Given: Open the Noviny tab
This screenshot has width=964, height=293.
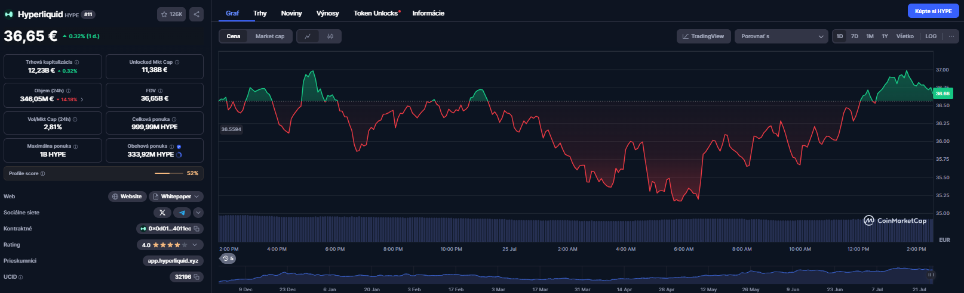Looking at the screenshot, I should click(291, 13).
